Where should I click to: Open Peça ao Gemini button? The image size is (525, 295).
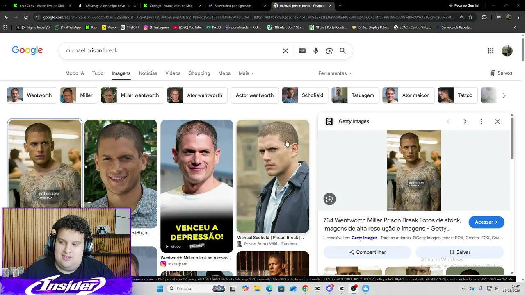(x=464, y=6)
